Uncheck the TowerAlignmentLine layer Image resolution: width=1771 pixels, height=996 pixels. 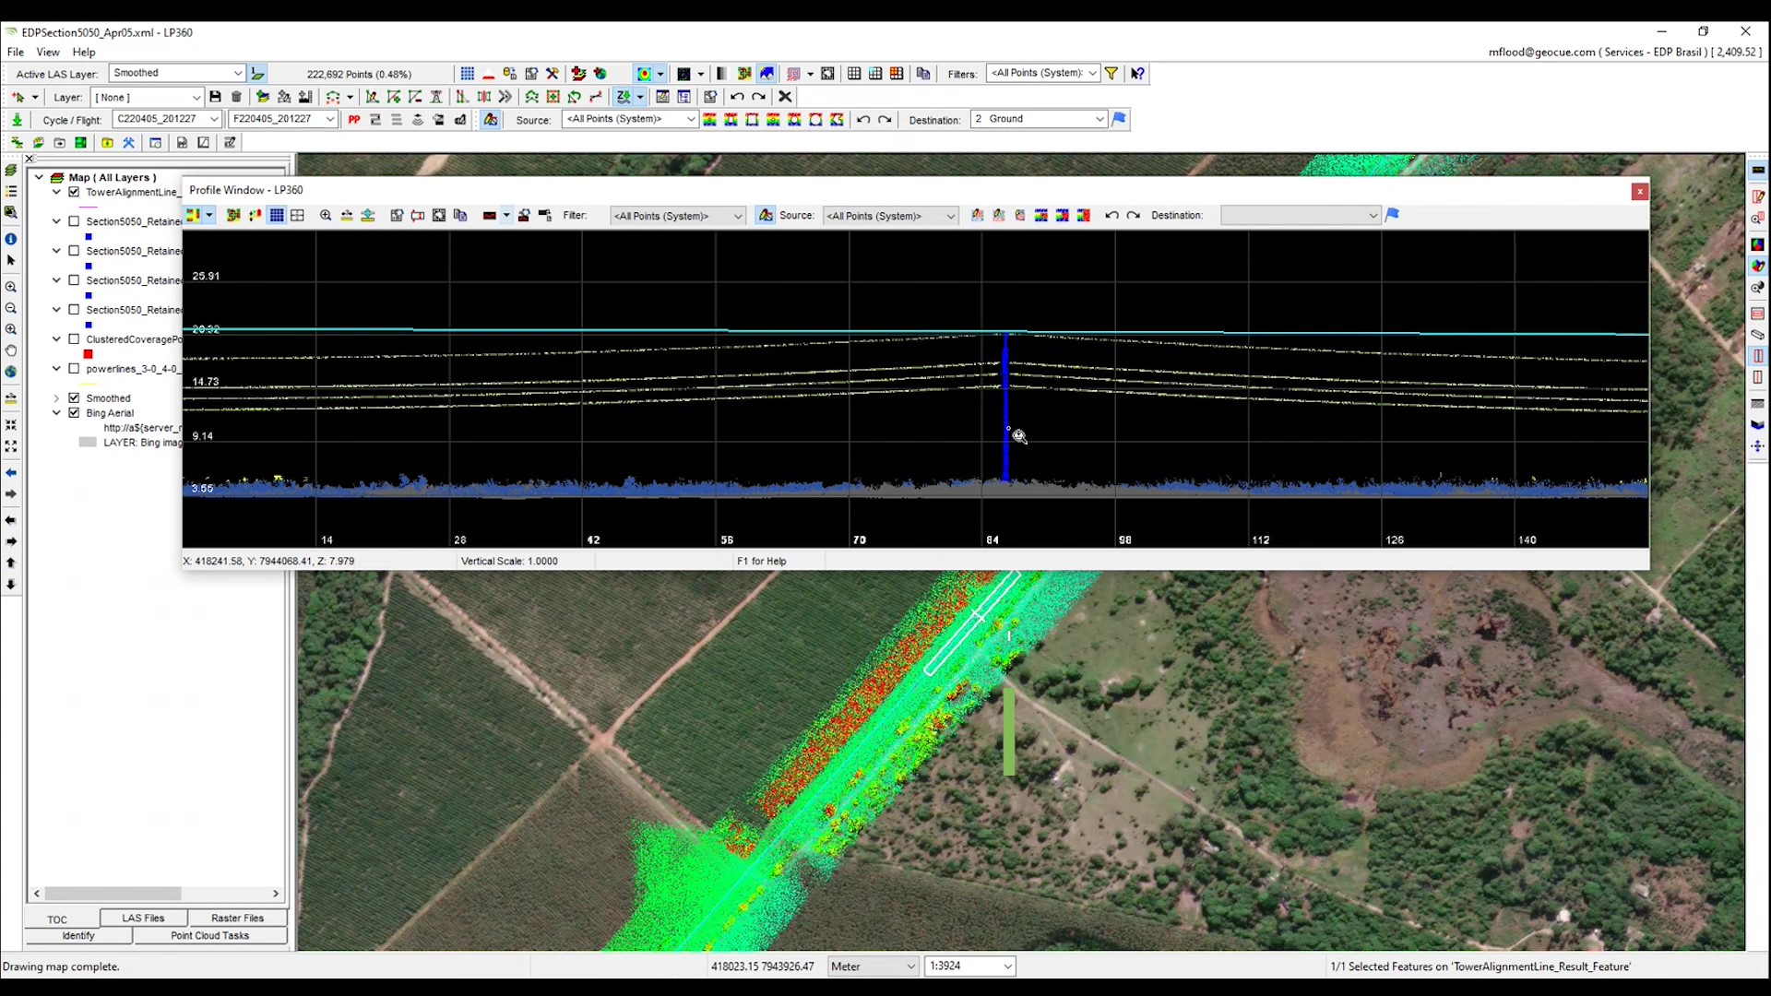(75, 192)
